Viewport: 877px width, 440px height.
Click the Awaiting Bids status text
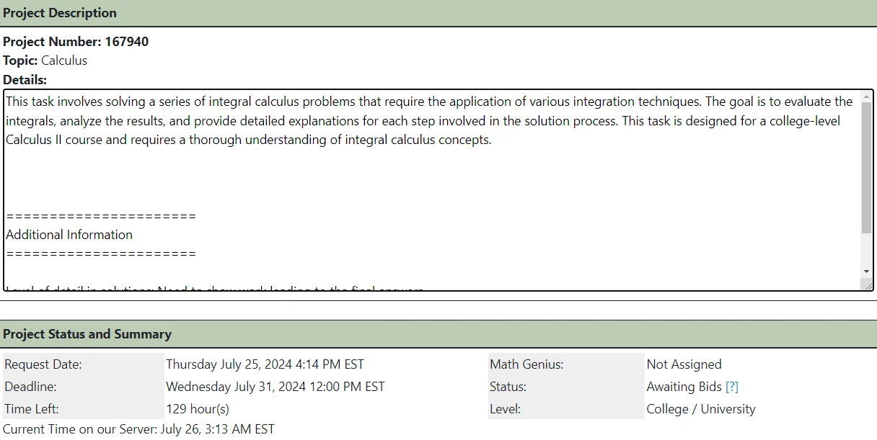click(684, 387)
